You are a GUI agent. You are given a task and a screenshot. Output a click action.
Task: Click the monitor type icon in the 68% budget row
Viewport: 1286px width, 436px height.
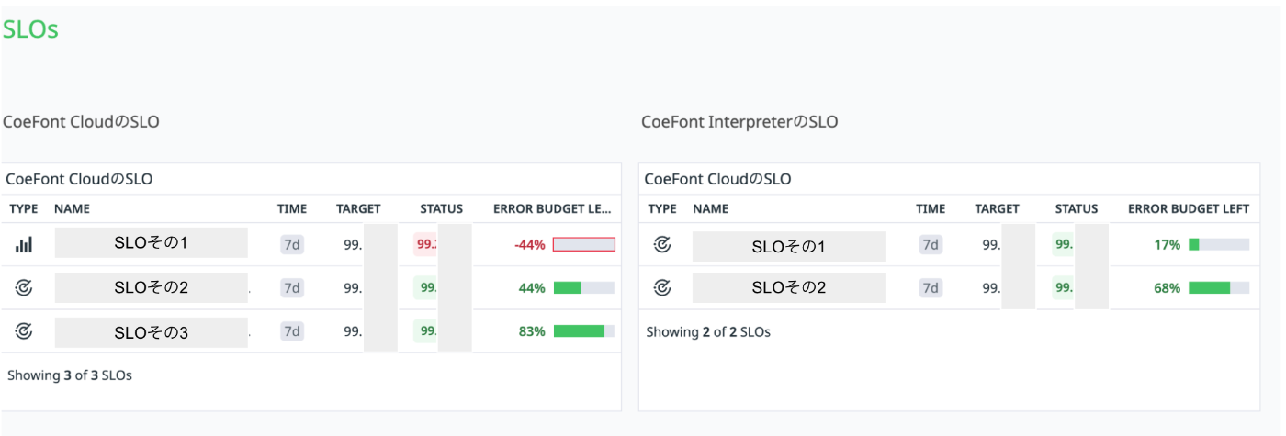(661, 287)
